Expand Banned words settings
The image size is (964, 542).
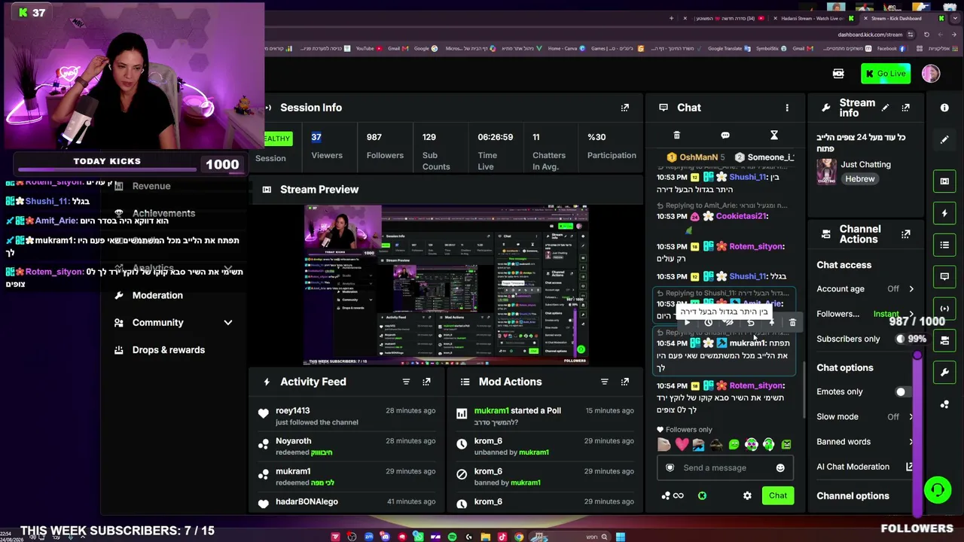tap(911, 442)
